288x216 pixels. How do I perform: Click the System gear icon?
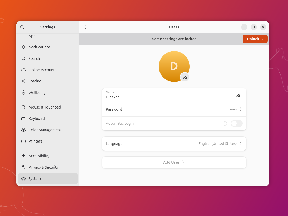pos(23,179)
